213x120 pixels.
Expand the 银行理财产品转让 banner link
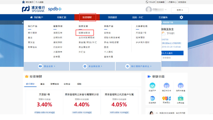(x=138, y=66)
